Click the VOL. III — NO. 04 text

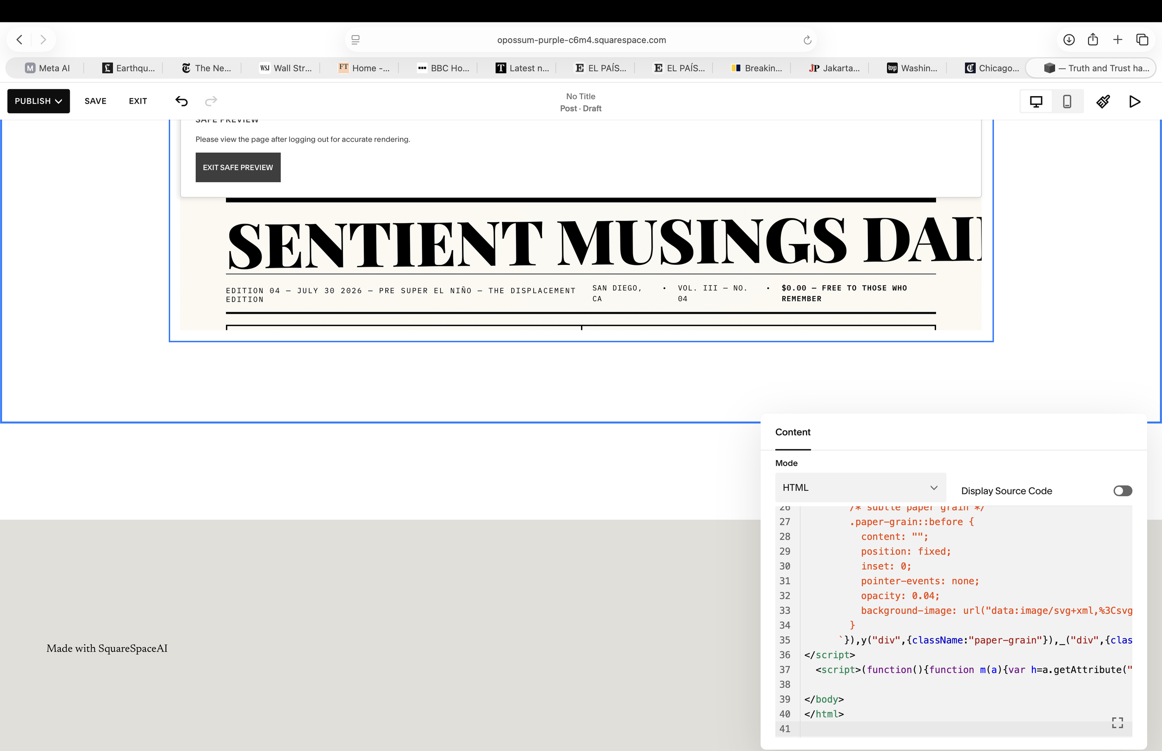point(713,293)
